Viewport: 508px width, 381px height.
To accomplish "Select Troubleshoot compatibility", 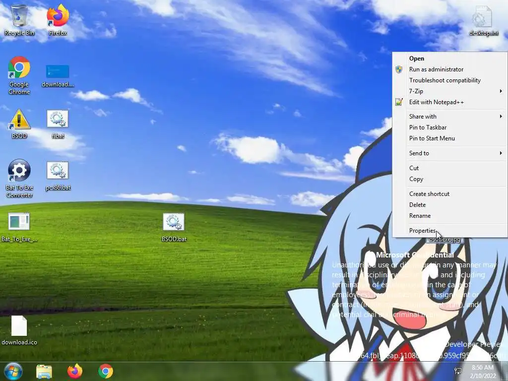I will [449, 80].
